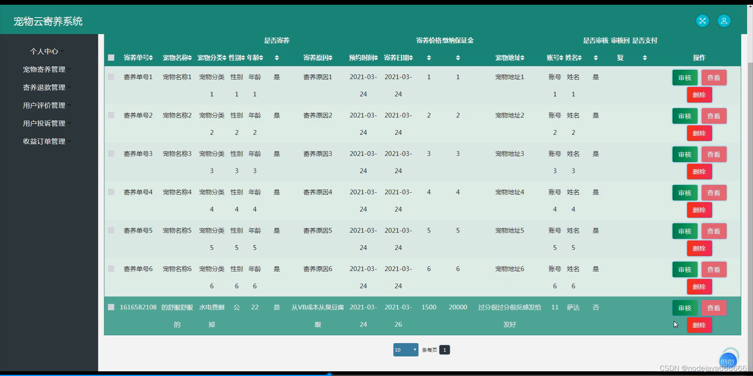
Task: Click cell text 萨达
Action: point(573,307)
